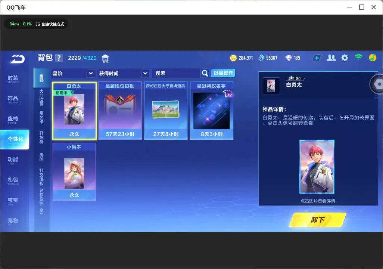
Task: Click the 0.1% usage indicator
Action: pyautogui.click(x=27, y=24)
